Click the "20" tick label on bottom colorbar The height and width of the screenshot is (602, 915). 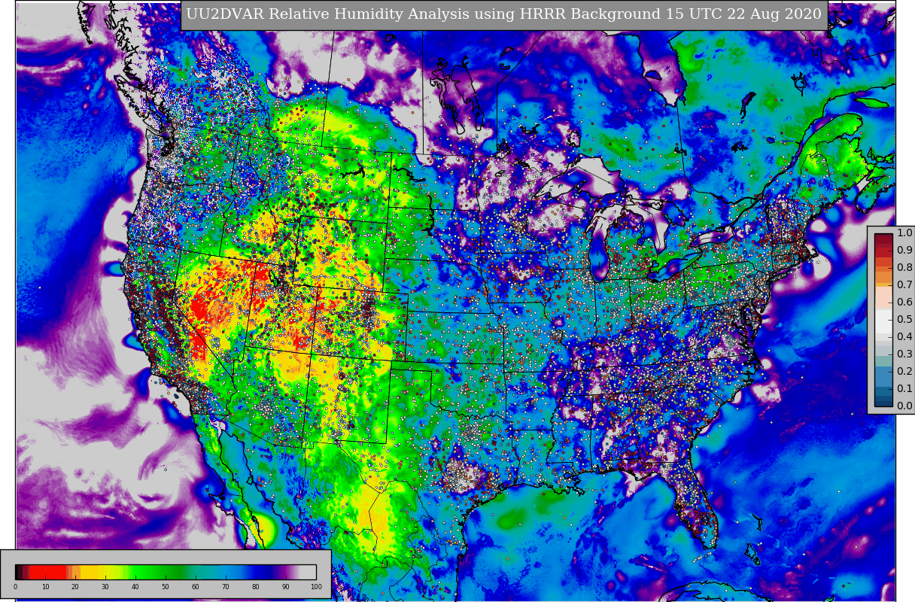pos(75,587)
